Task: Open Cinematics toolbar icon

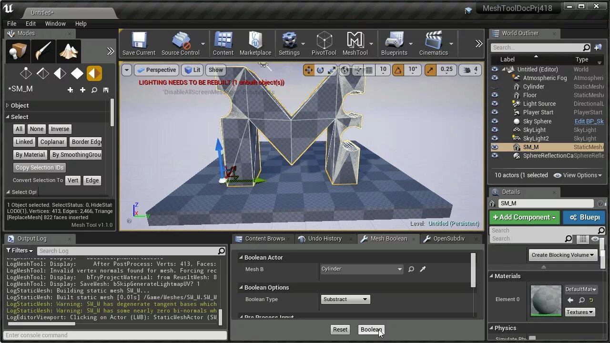Action: click(434, 44)
